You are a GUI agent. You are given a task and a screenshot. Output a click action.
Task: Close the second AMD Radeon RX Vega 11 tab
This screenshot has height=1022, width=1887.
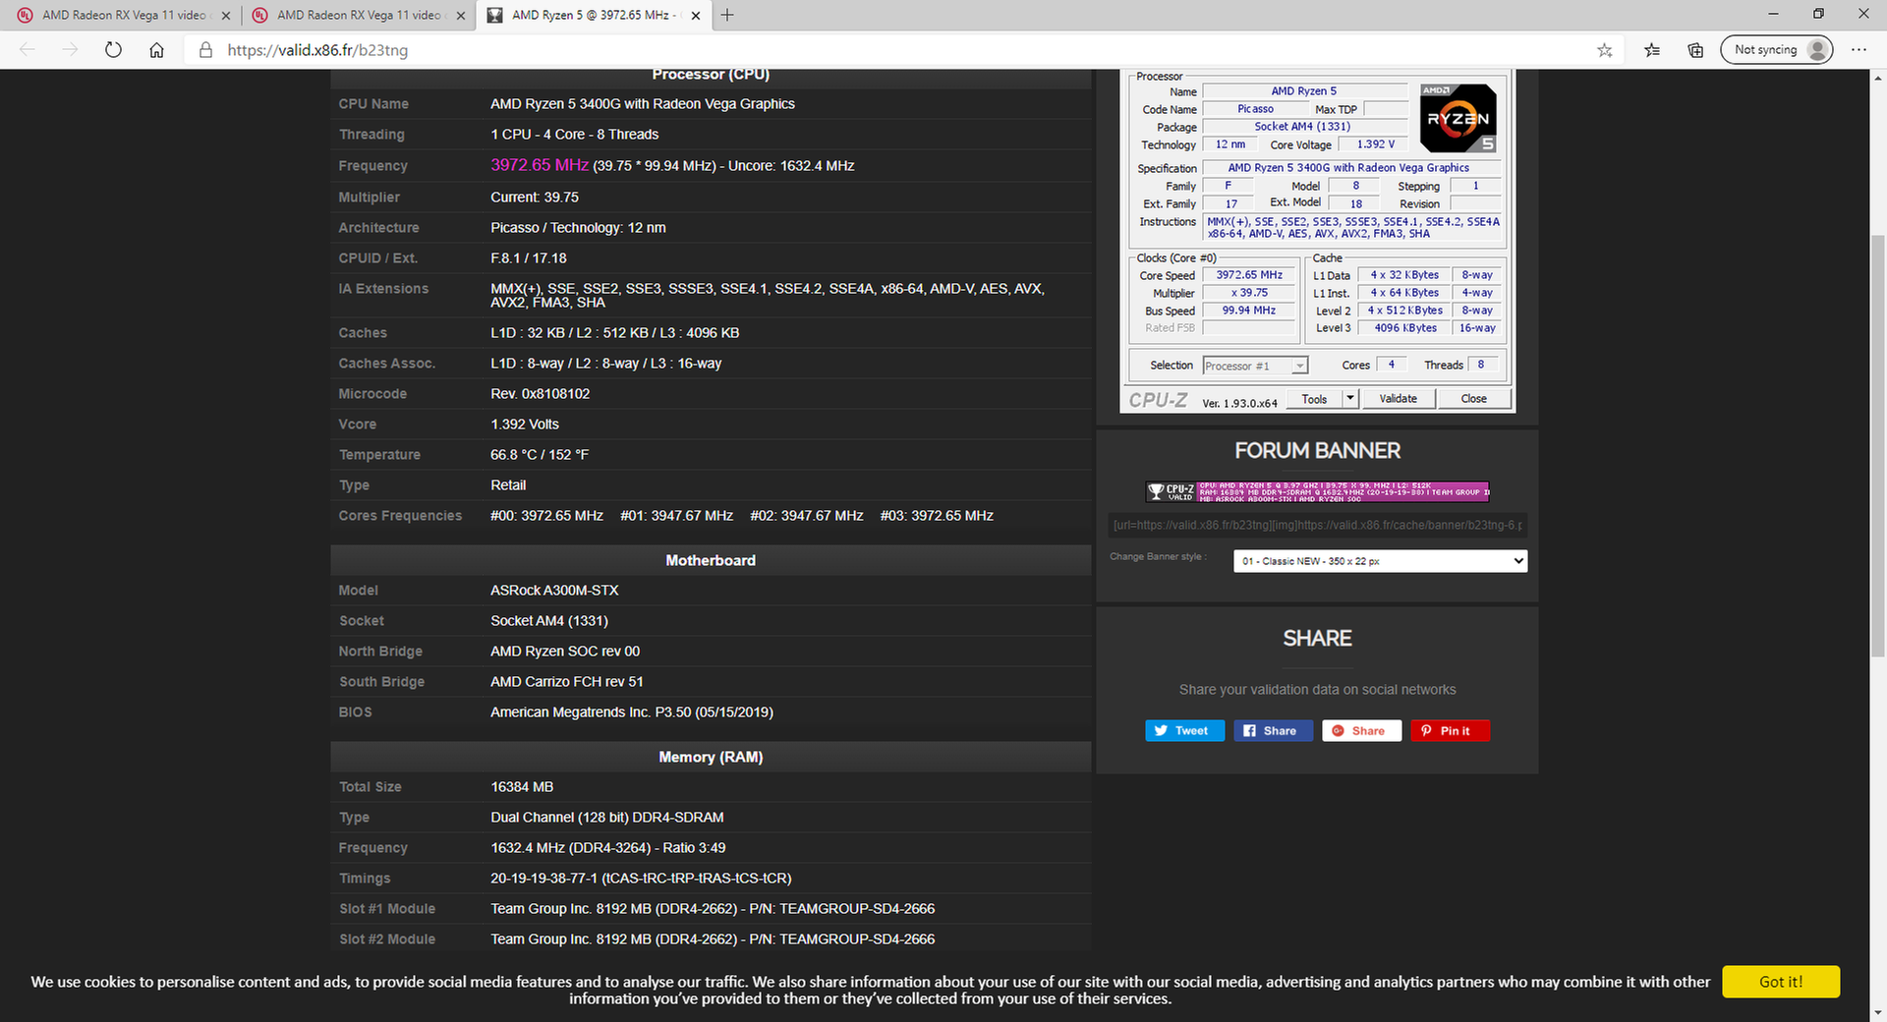461,15
